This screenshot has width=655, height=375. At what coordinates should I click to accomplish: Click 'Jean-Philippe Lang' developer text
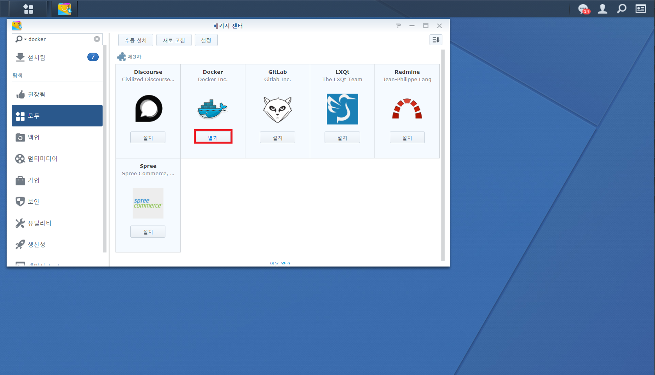pos(407,80)
